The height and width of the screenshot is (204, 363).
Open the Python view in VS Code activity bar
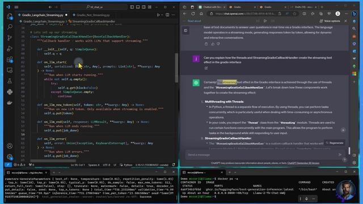[10, 92]
